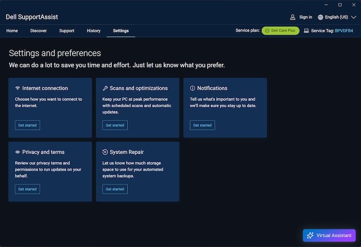Click the wrench icon beside Scans and optimizations

point(105,88)
